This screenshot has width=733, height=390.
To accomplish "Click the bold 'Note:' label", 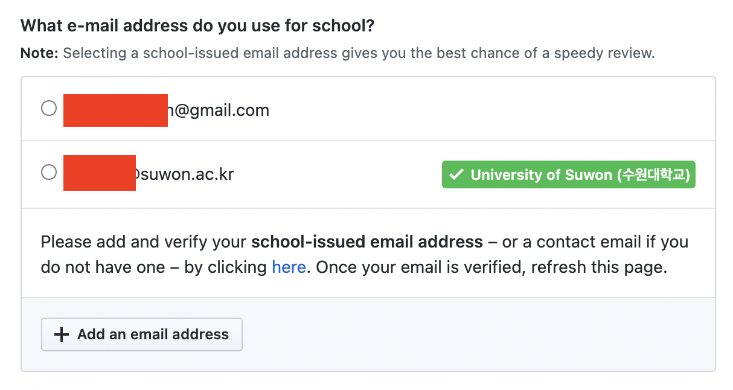I will pos(39,53).
